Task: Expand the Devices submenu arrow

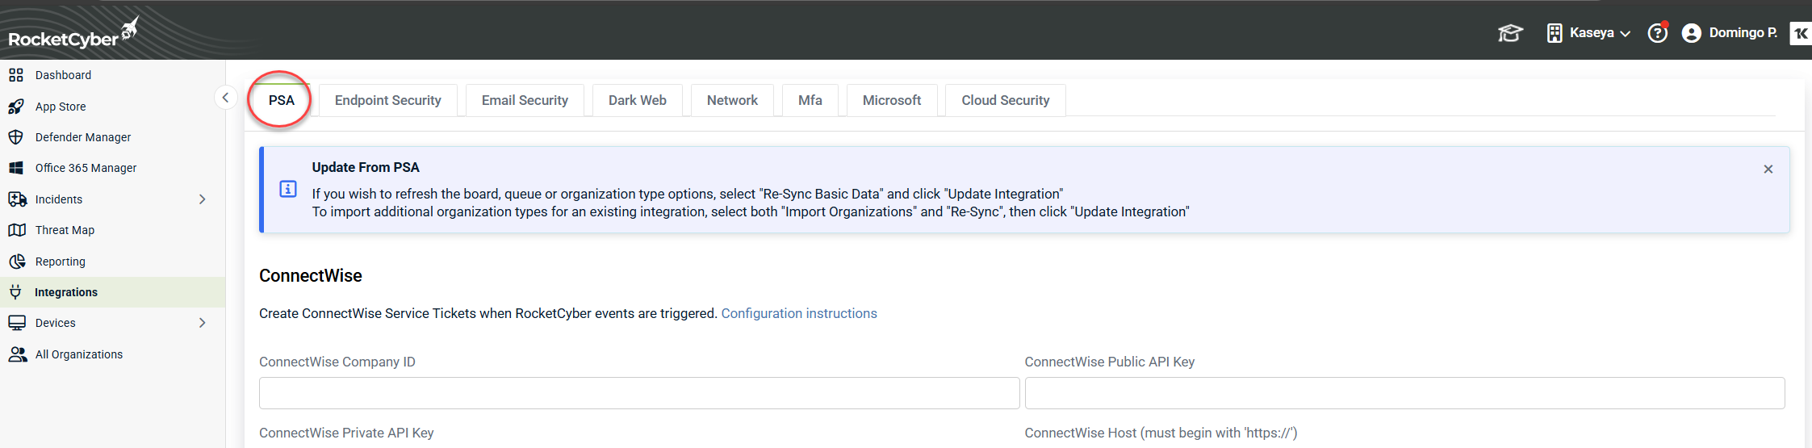Action: (203, 323)
